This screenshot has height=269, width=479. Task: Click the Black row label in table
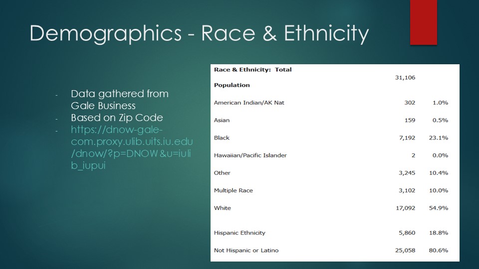point(222,137)
